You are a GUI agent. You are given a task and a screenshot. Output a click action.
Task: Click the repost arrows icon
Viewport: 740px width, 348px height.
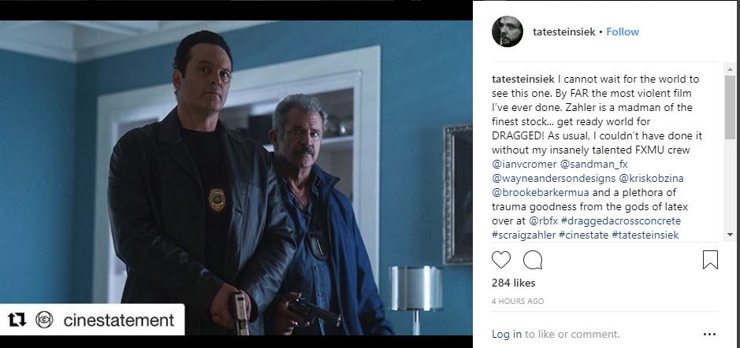(17, 320)
